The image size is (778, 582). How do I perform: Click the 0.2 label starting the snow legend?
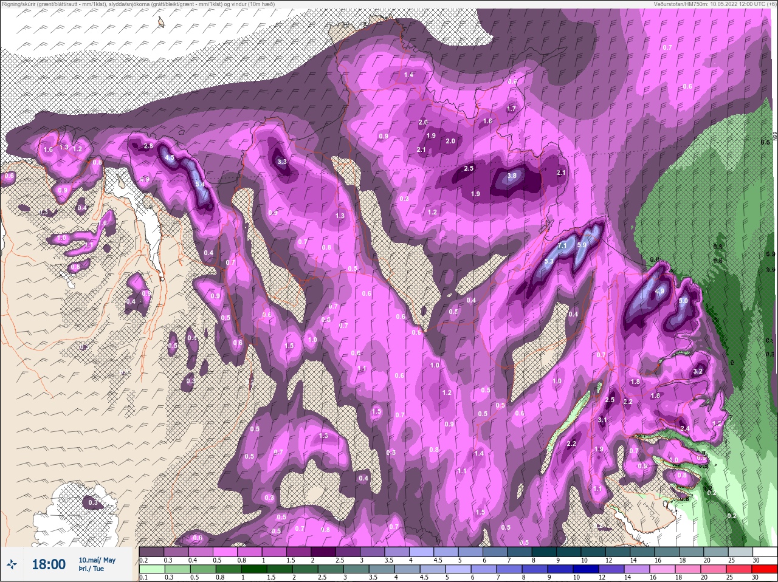click(x=143, y=560)
